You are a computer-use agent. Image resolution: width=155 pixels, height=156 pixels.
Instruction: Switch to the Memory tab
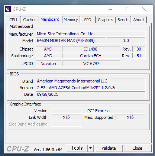tap(71, 20)
